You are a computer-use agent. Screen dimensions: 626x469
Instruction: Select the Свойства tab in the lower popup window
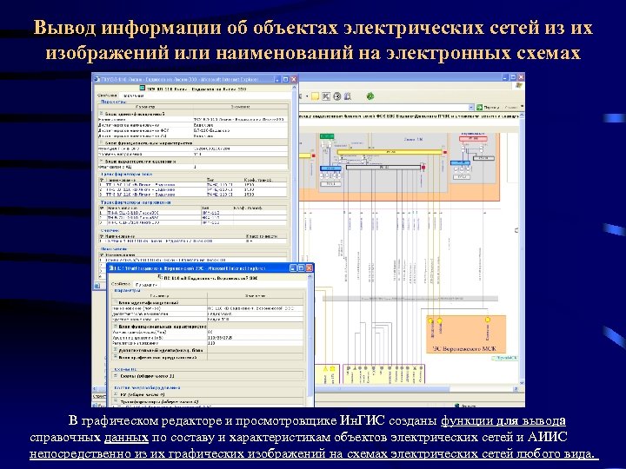pyautogui.click(x=121, y=284)
